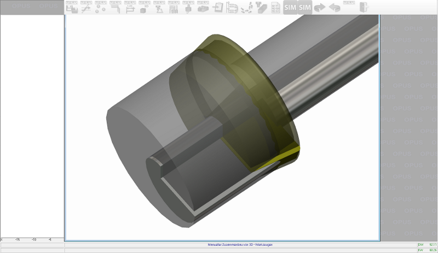Click the three spheres points icon

pyautogui.click(x=101, y=7)
